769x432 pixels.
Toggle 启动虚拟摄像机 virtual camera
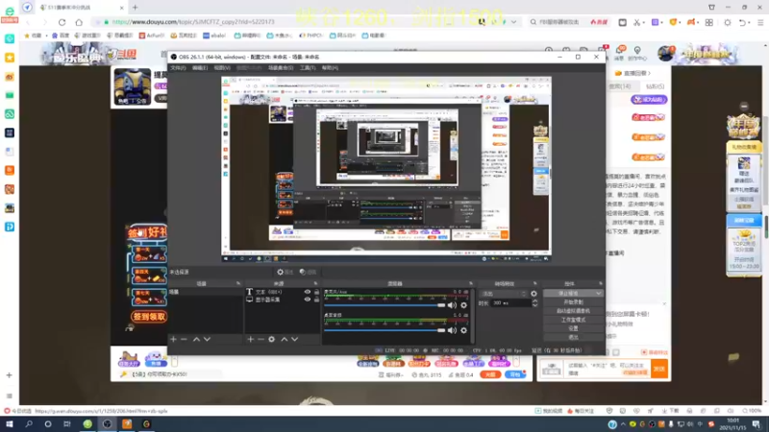[x=573, y=311]
